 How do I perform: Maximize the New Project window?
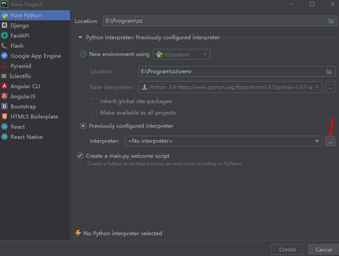[x=312, y=4]
